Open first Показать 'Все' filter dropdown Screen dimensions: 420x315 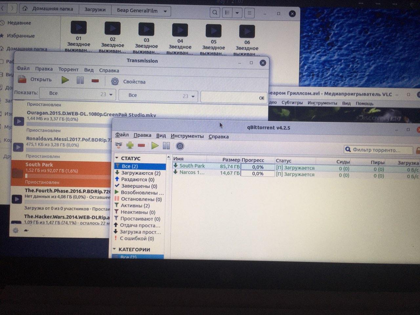pos(78,94)
